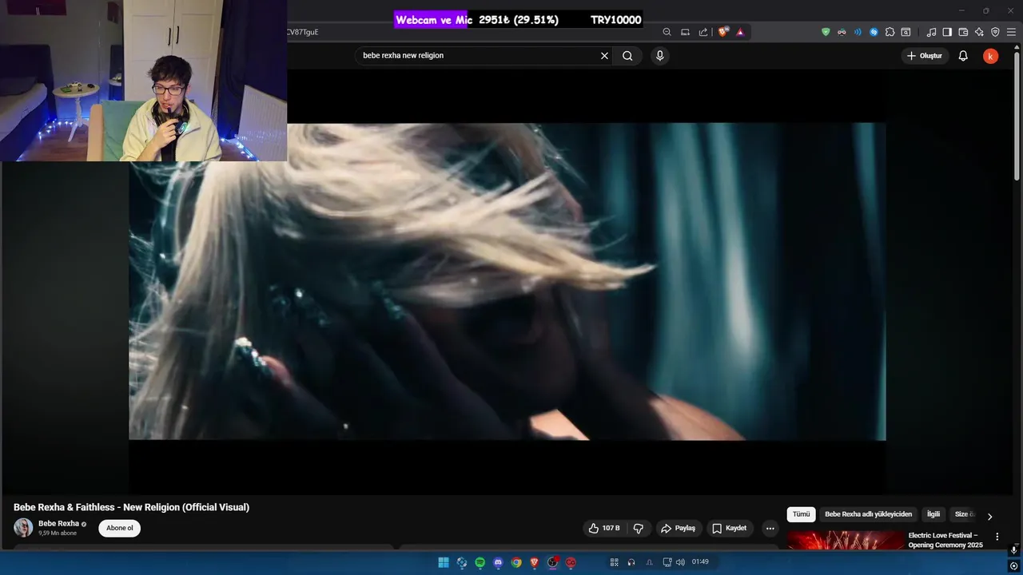Open the Brave Wallet icon
This screenshot has height=575, width=1023.
coord(963,32)
